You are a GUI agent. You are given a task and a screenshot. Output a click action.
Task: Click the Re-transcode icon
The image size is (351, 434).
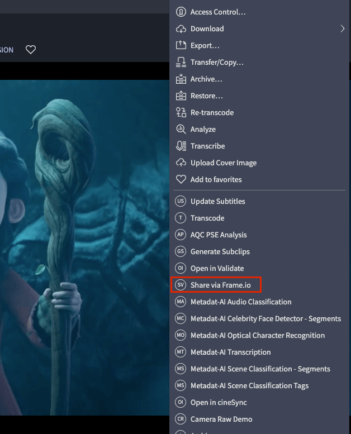(x=181, y=112)
